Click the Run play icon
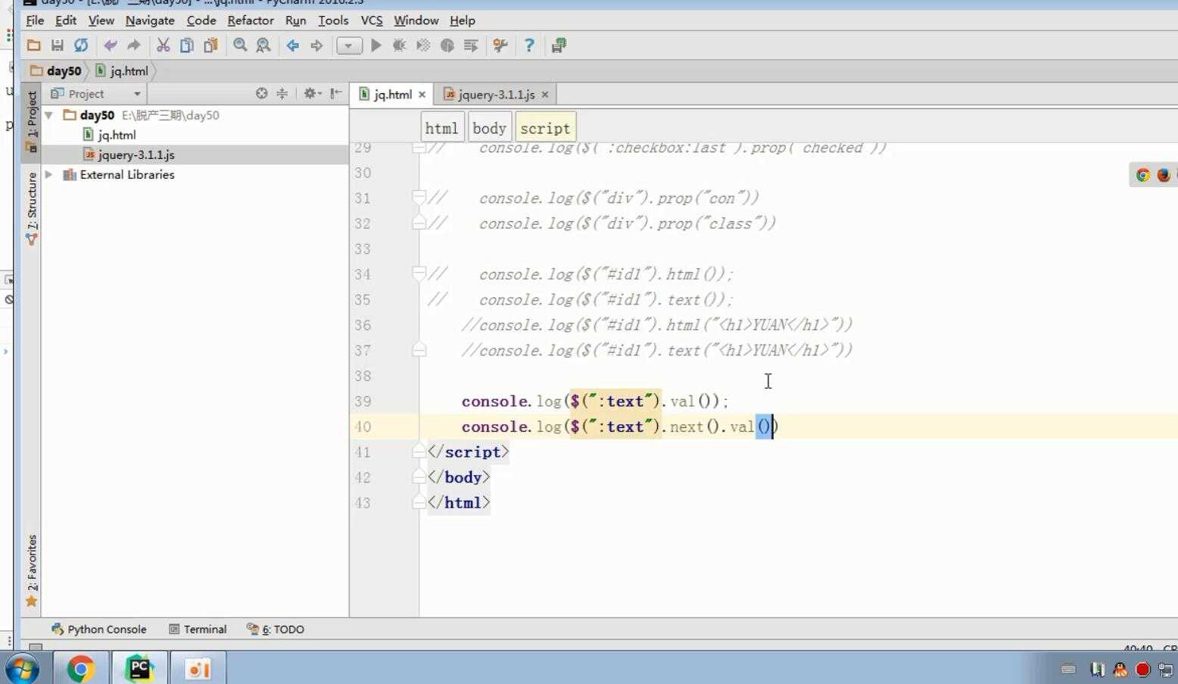The height and width of the screenshot is (684, 1178). click(x=376, y=45)
